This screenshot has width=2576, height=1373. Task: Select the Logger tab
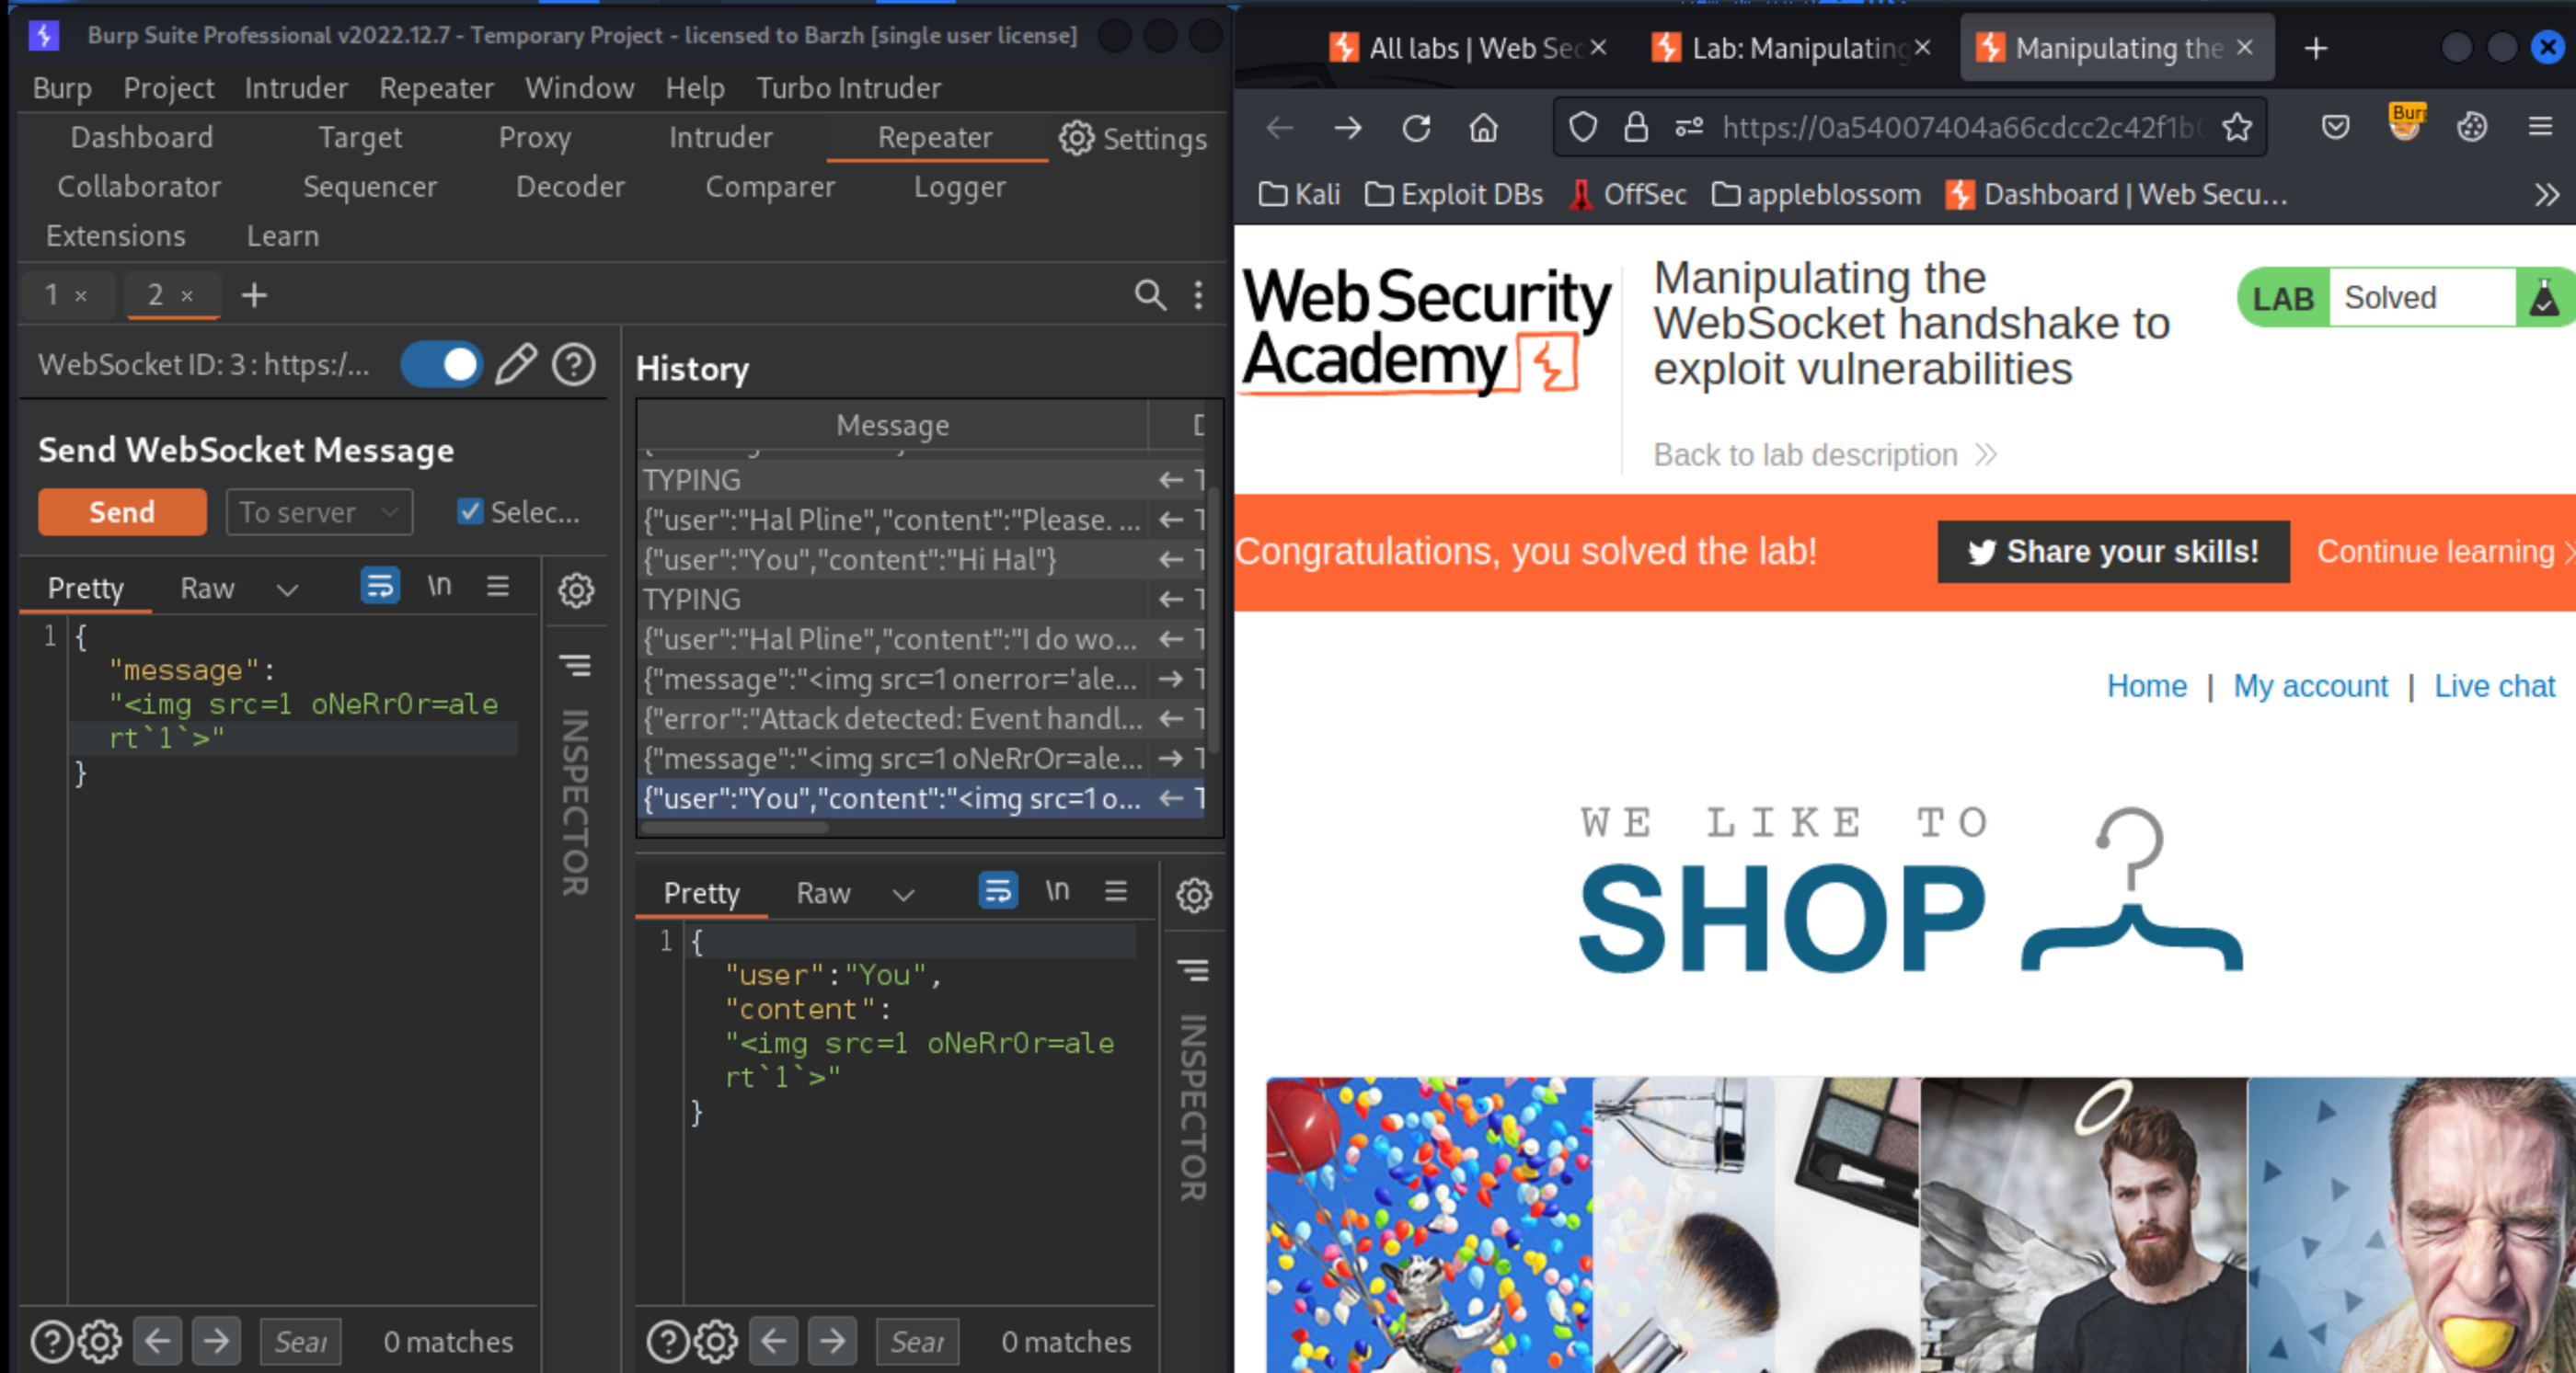point(960,187)
